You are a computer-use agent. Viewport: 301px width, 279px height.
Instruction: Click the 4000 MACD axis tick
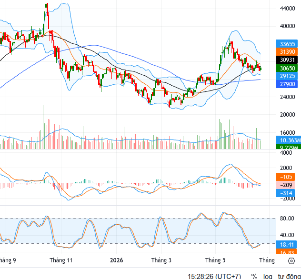click(286, 153)
